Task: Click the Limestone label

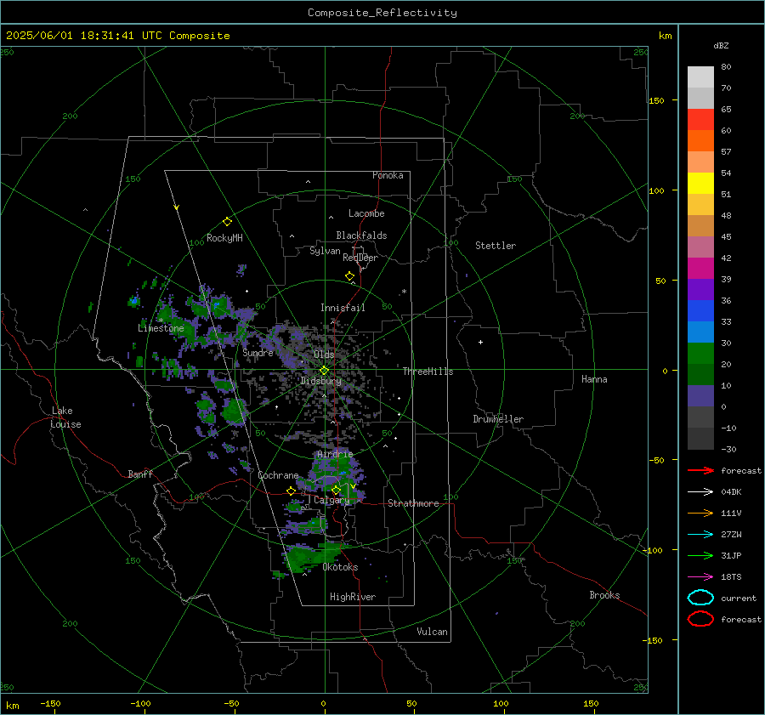Action: pyautogui.click(x=161, y=328)
